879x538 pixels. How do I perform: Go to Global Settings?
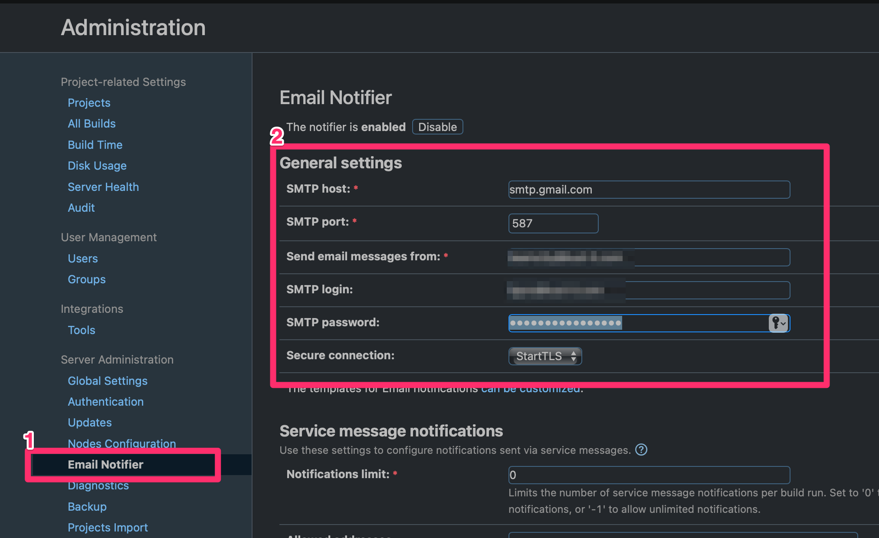(108, 381)
